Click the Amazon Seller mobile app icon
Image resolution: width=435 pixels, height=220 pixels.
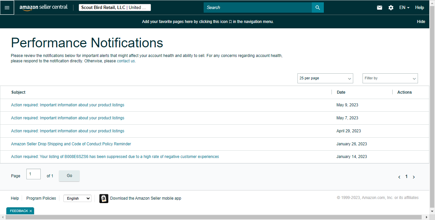point(104,198)
